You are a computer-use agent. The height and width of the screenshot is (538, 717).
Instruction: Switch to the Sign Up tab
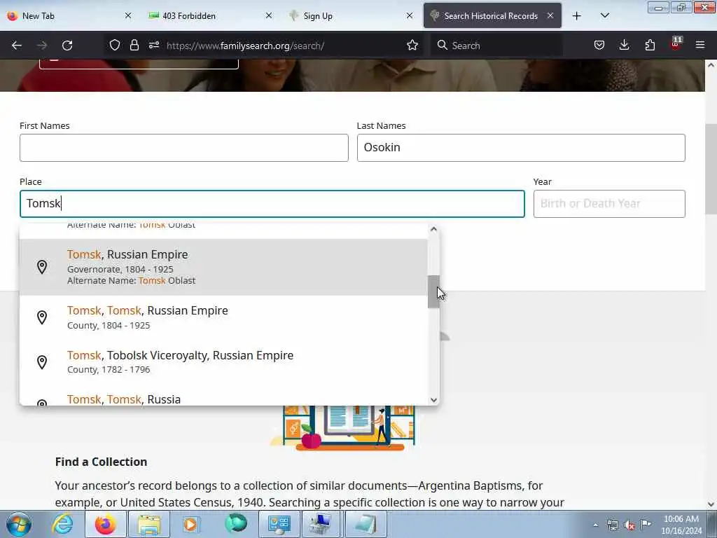coord(351,16)
